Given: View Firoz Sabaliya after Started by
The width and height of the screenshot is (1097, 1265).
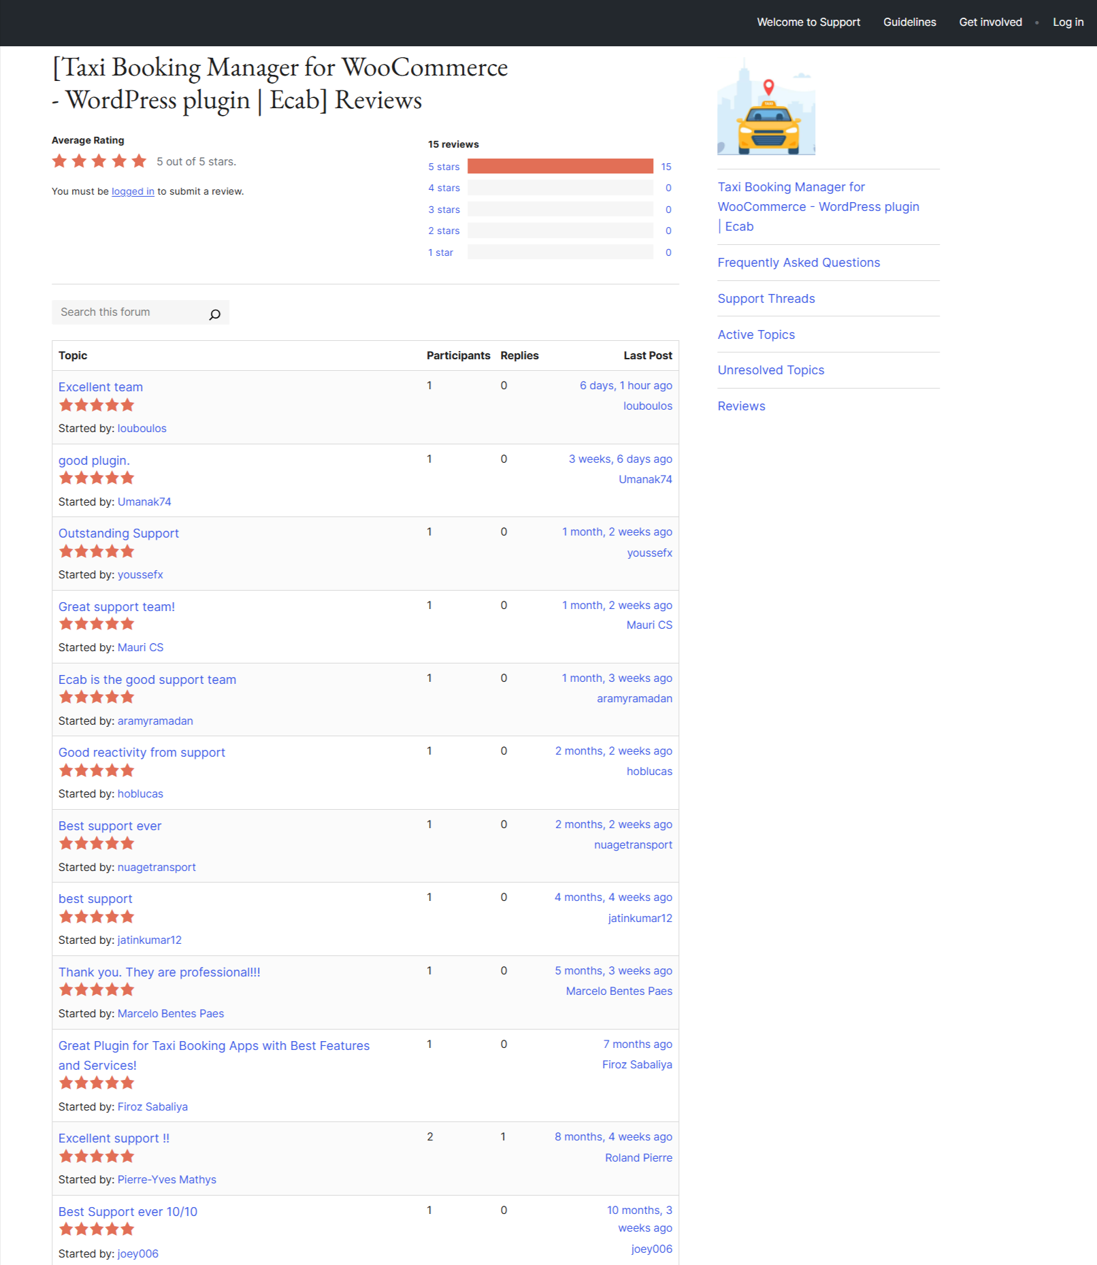Looking at the screenshot, I should [x=152, y=1107].
